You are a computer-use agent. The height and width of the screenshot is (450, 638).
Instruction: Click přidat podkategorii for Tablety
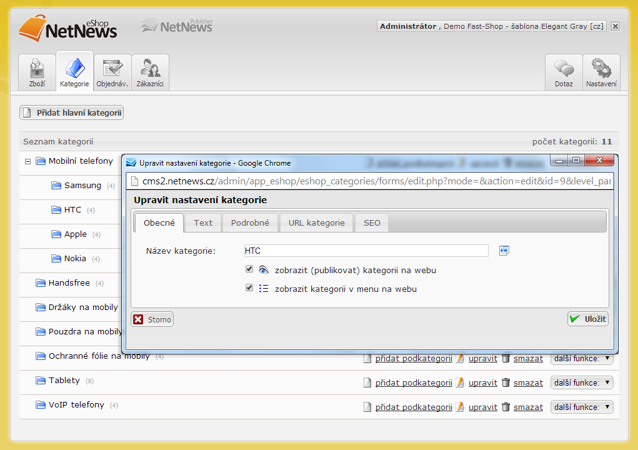(414, 383)
